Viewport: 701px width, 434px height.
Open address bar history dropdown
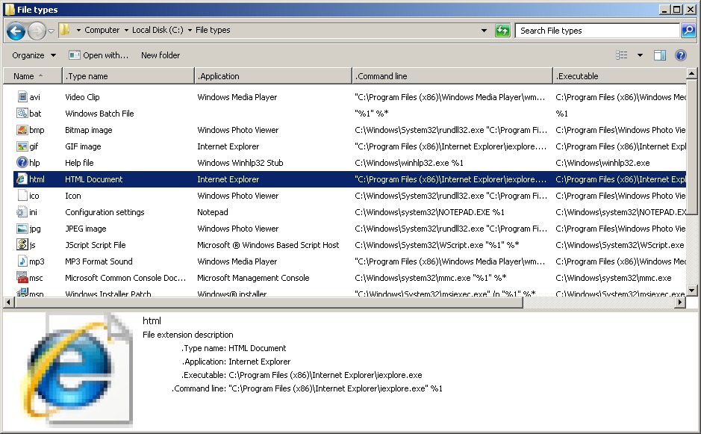pyautogui.click(x=484, y=31)
